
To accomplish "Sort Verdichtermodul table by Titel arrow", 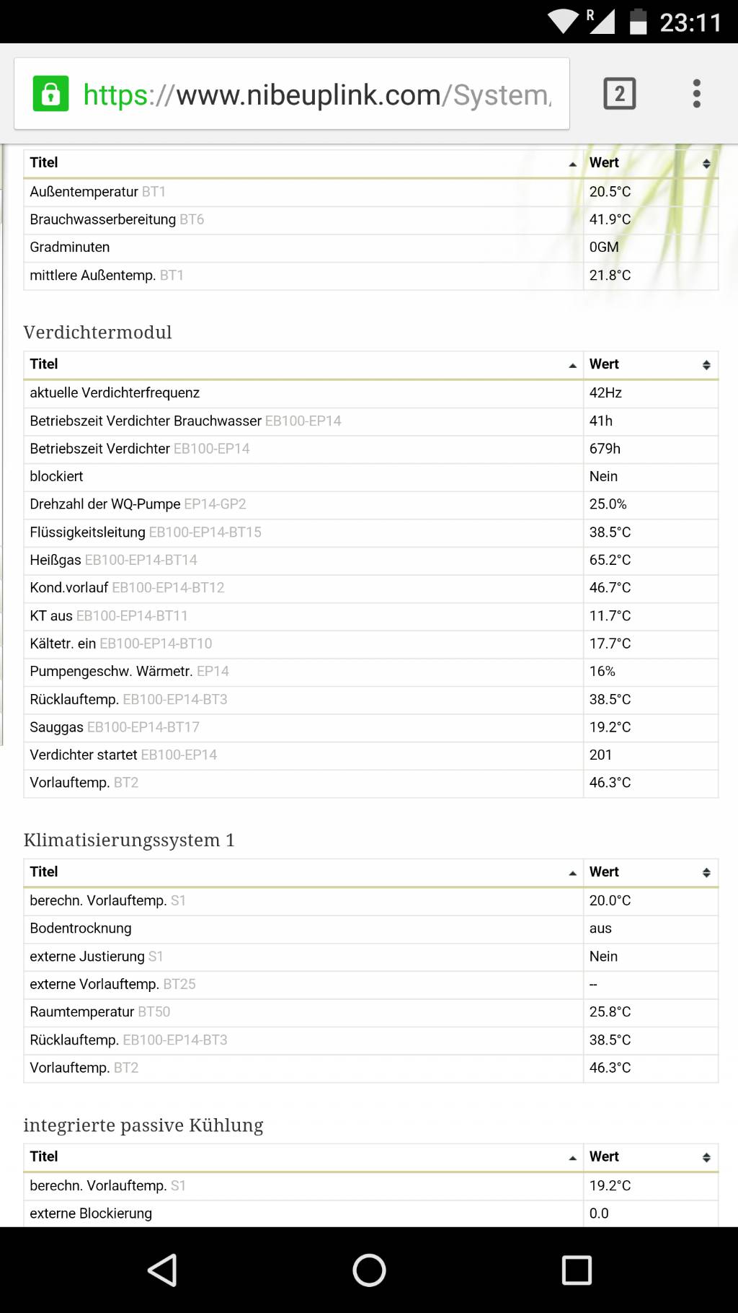I will point(572,366).
